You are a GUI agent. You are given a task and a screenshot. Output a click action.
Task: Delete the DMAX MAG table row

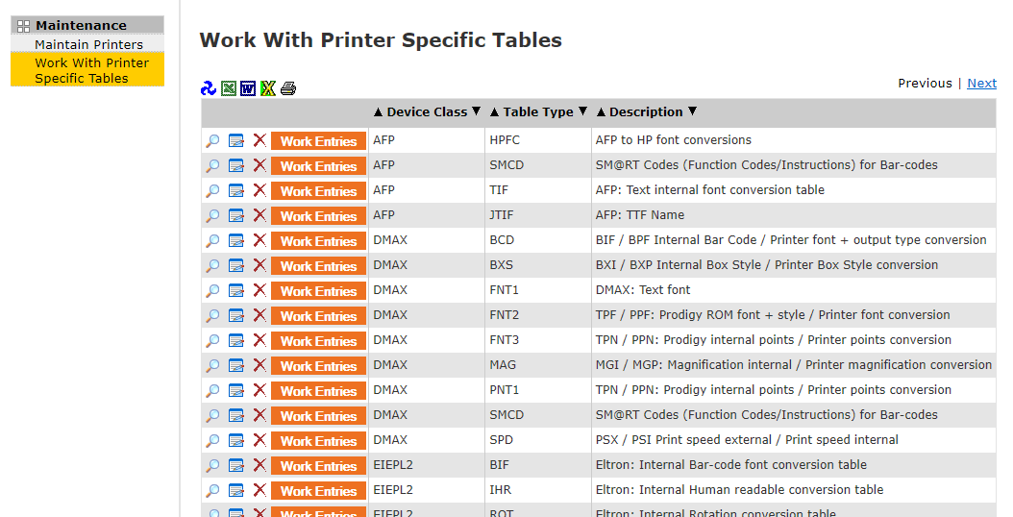point(259,365)
